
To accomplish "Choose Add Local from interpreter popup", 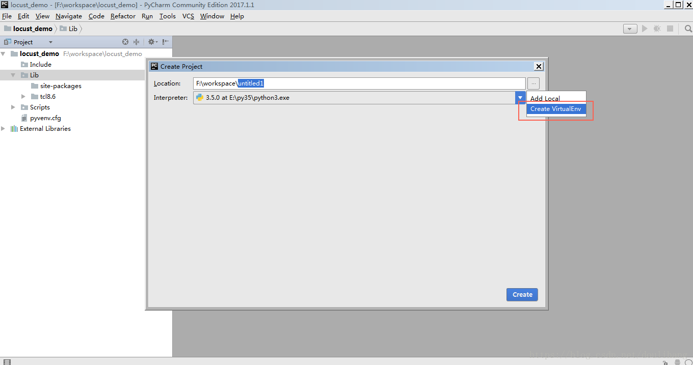I will [x=556, y=98].
